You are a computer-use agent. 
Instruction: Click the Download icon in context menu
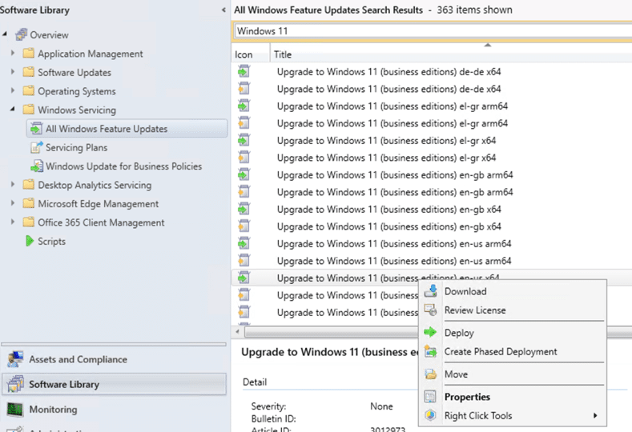(431, 291)
